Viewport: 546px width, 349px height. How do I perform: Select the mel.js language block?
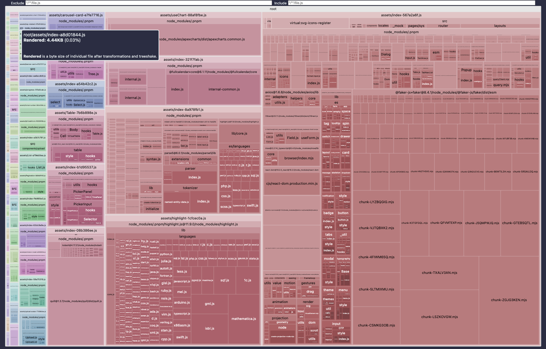[x=182, y=292]
